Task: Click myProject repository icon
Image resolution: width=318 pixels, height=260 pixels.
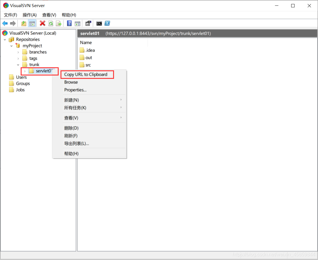Action: [x=18, y=45]
